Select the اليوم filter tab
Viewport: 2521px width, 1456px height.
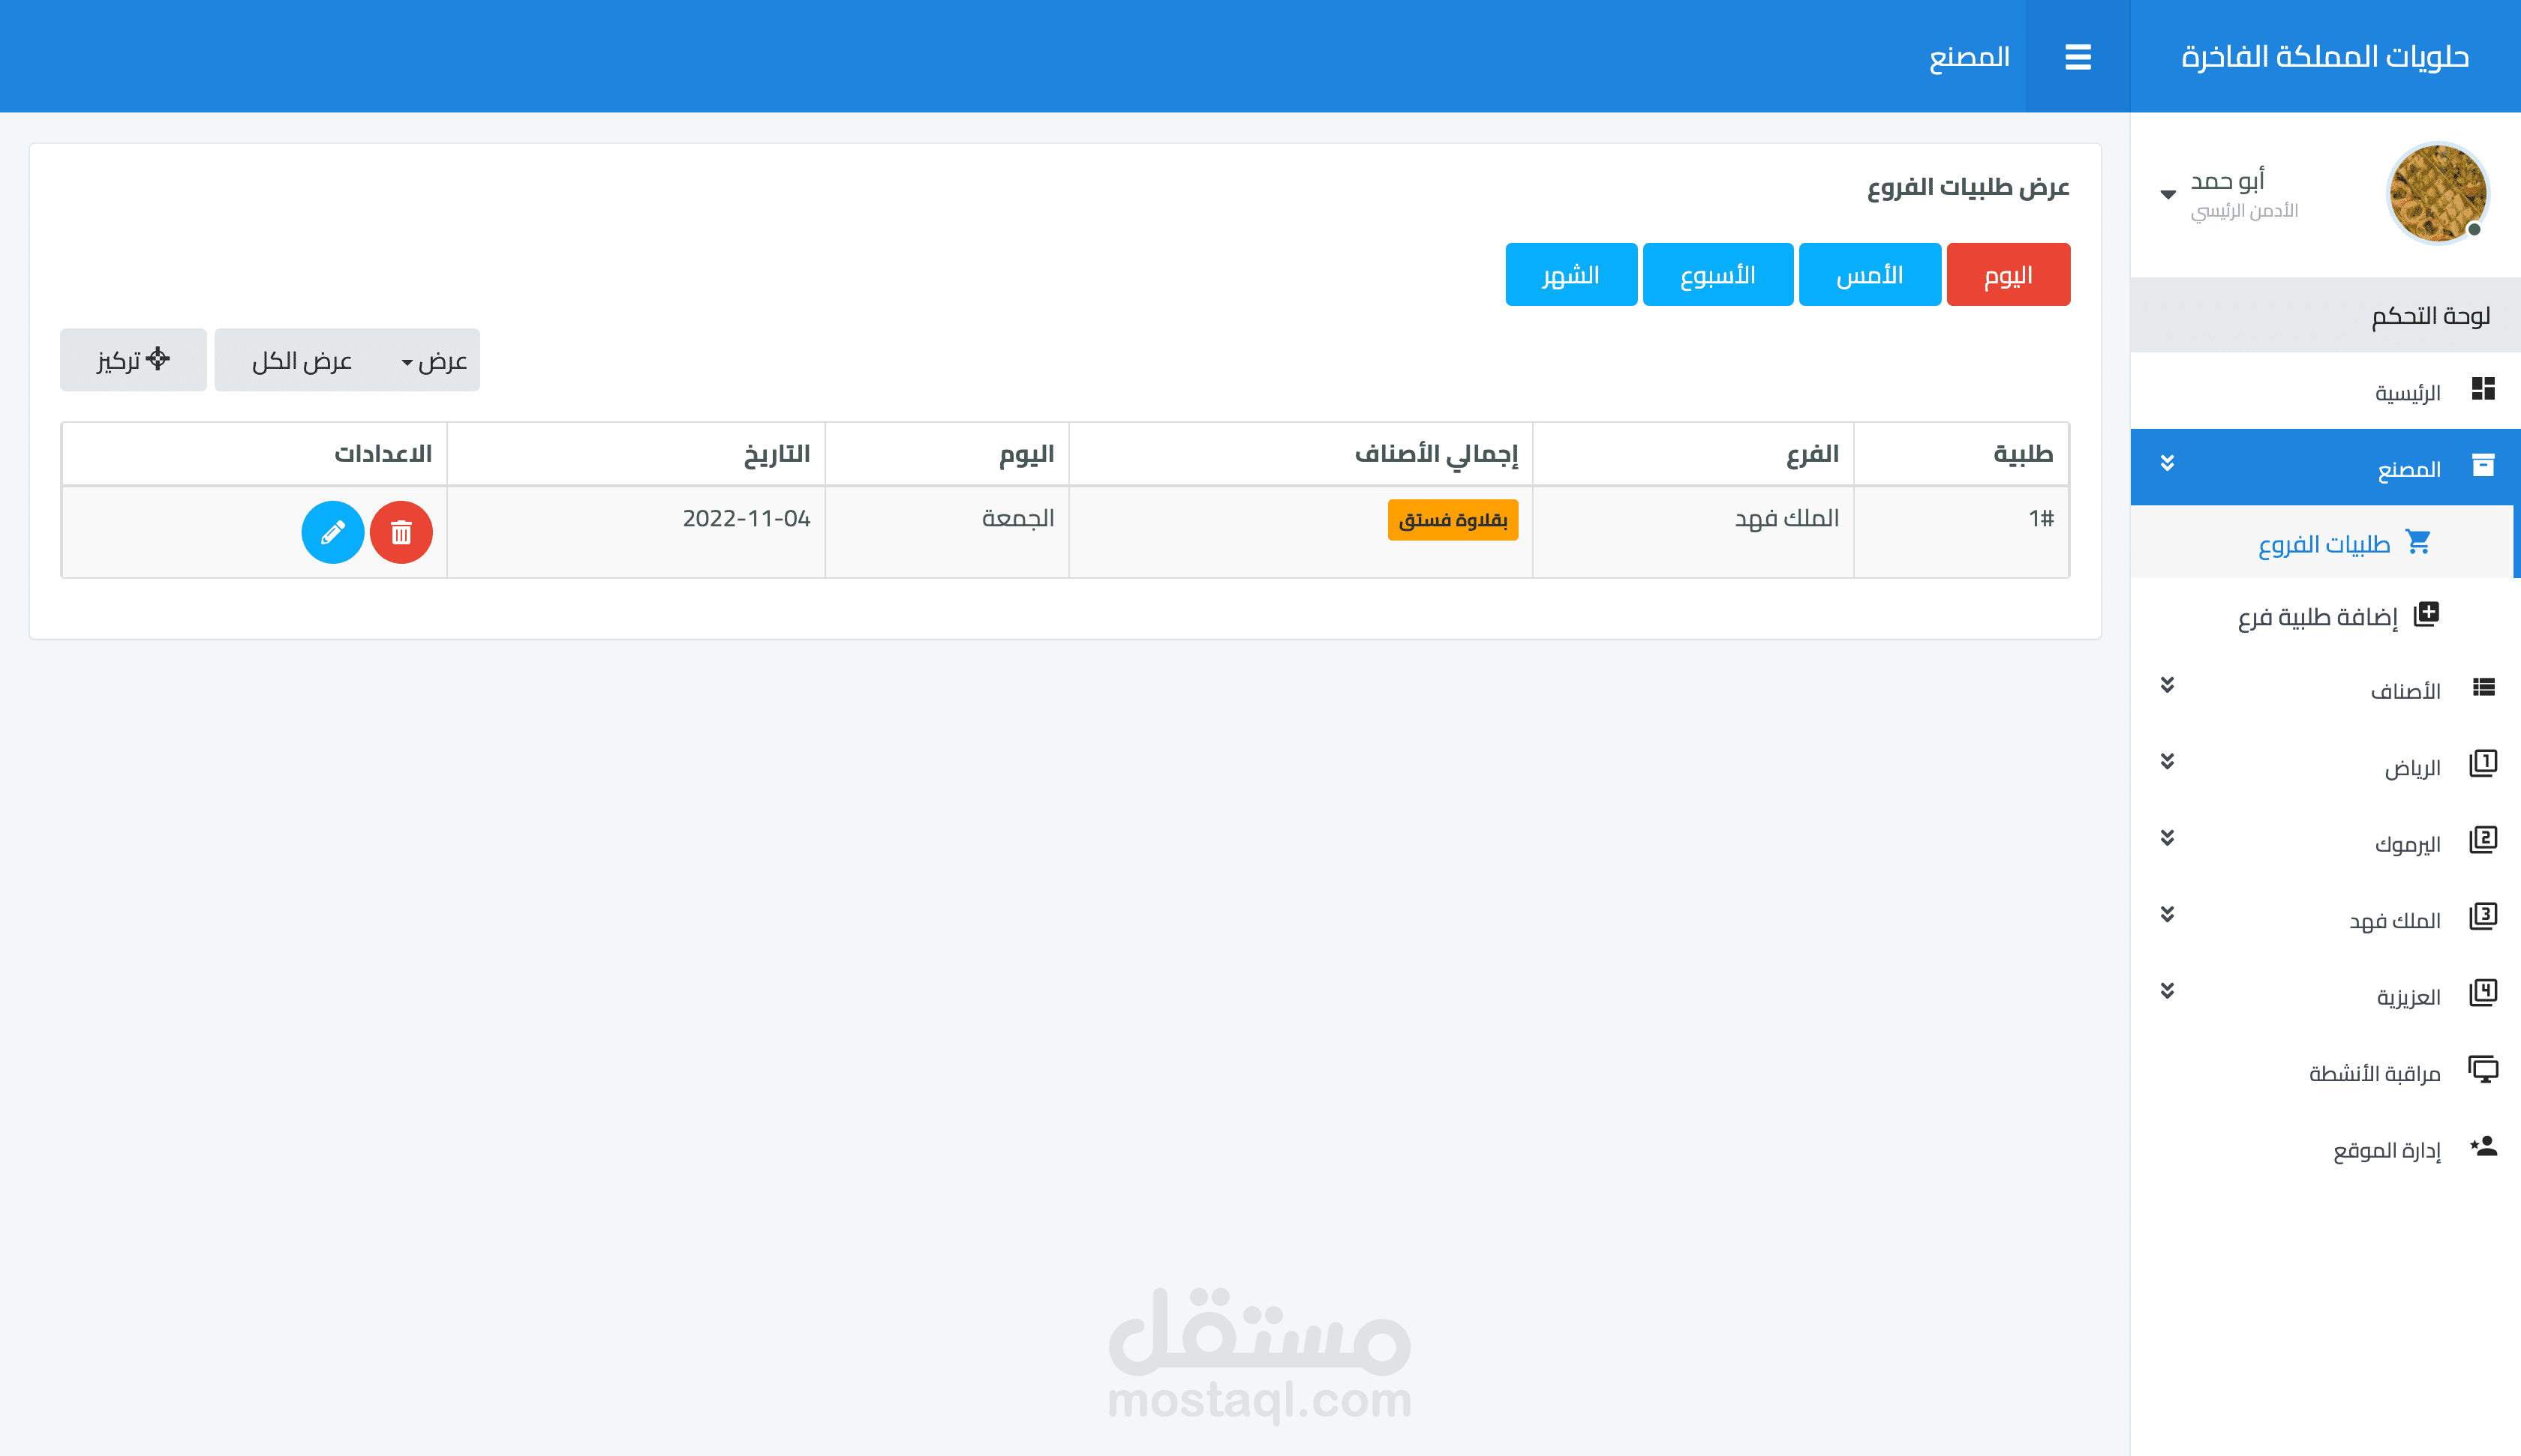(x=2007, y=275)
